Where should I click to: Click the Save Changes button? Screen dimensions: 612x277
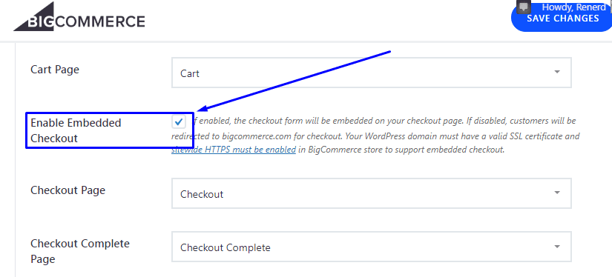[562, 18]
